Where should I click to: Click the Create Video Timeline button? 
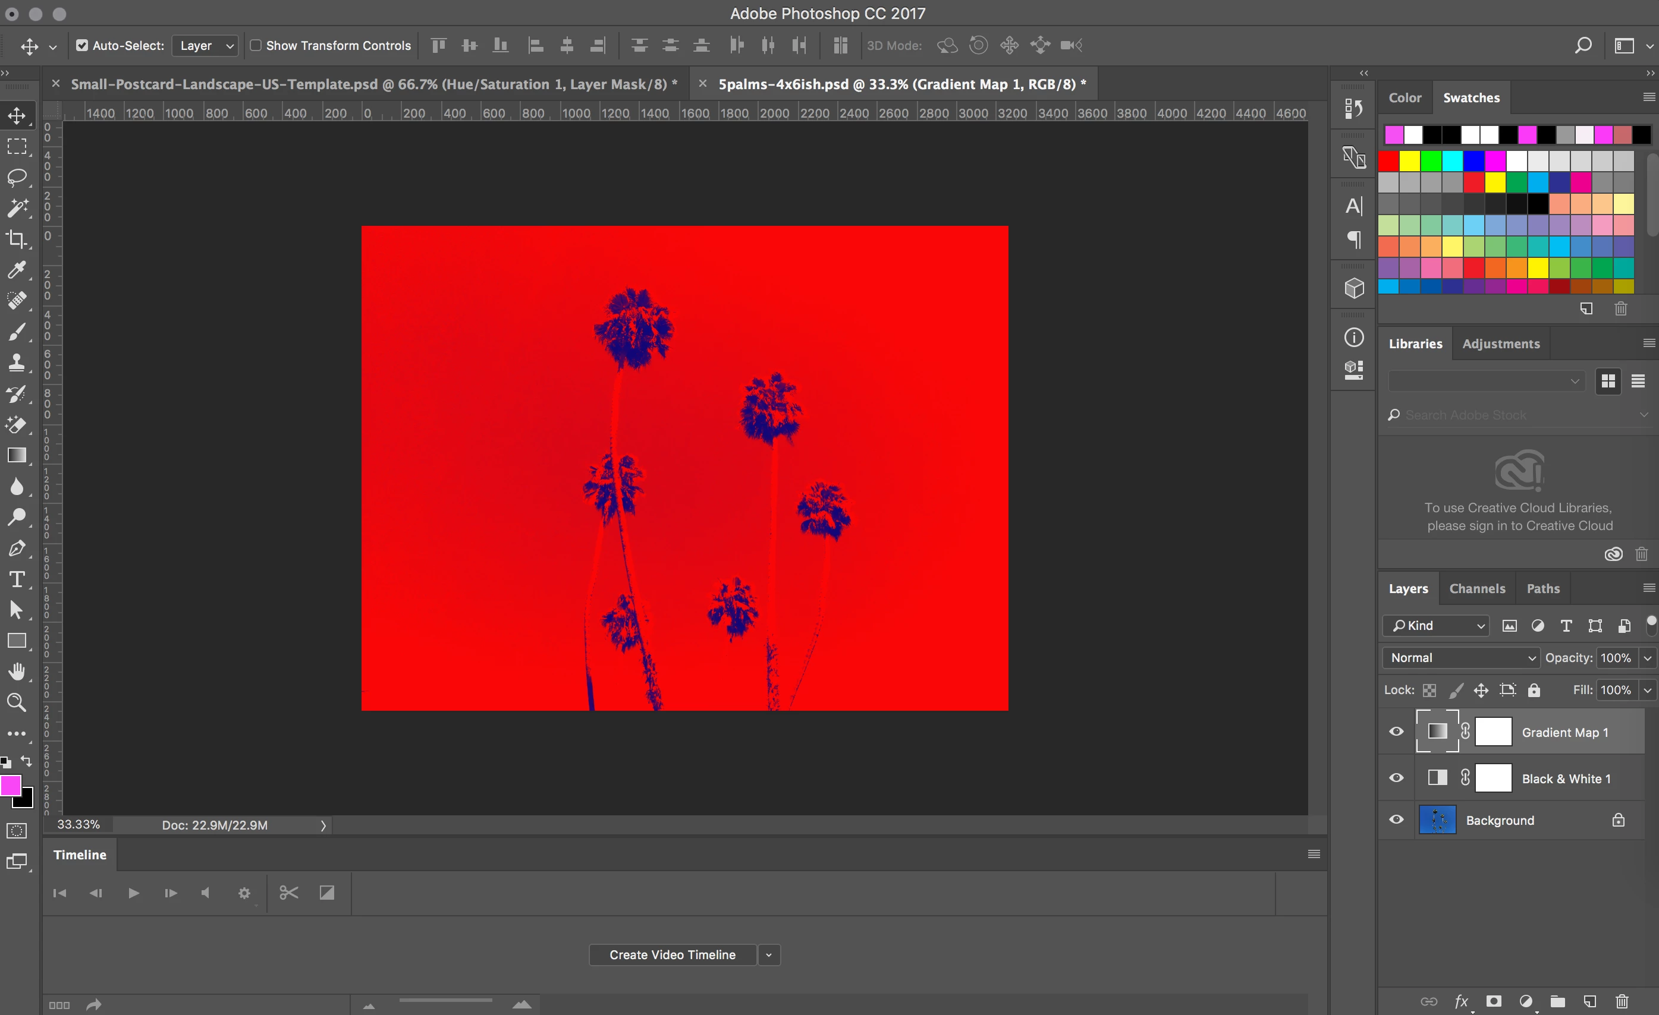pos(672,954)
